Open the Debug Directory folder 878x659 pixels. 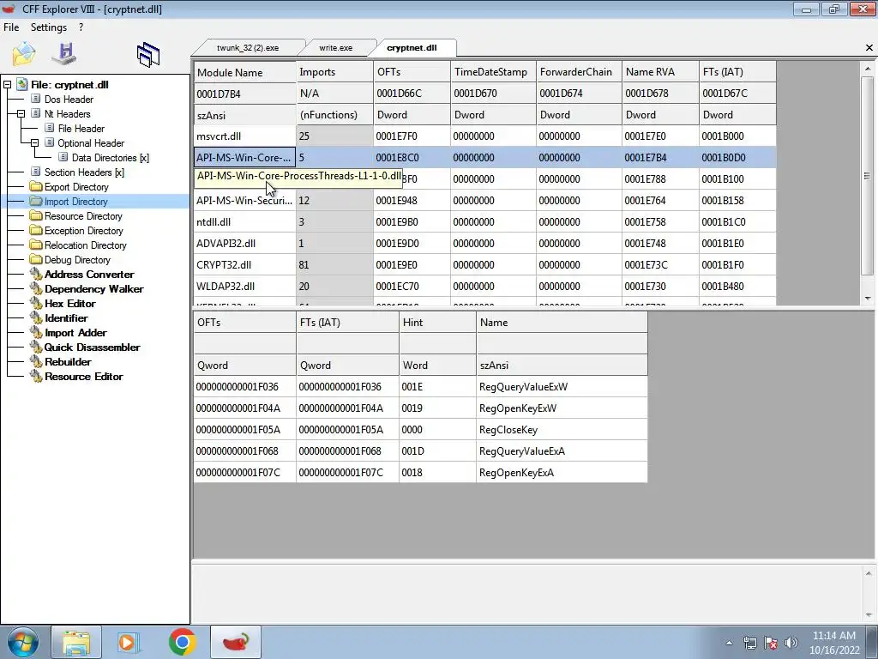pyautogui.click(x=77, y=259)
